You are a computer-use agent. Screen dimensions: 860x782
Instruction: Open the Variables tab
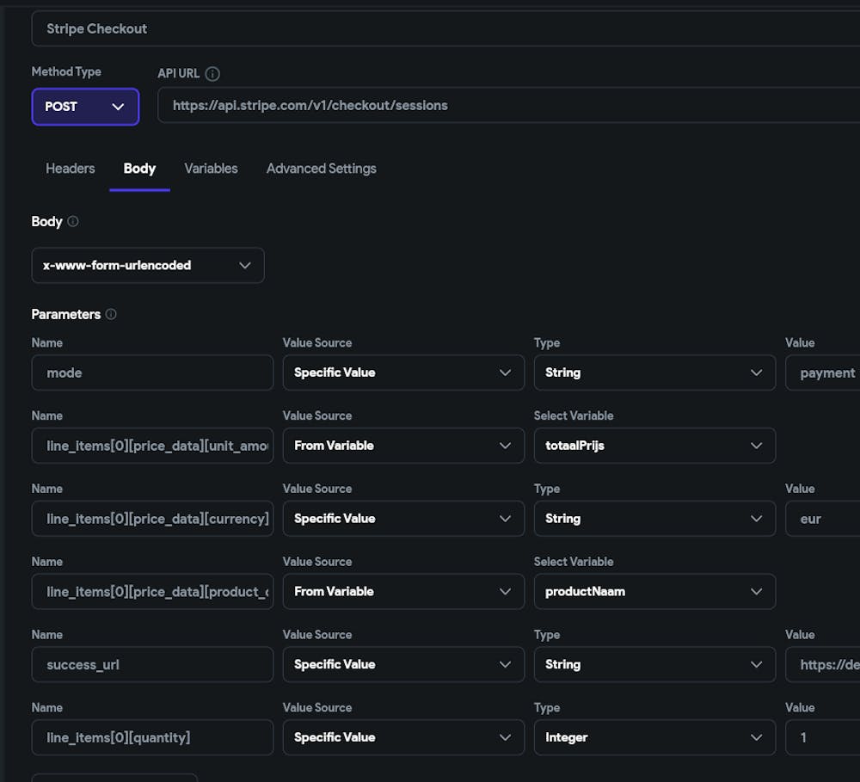[x=212, y=169]
